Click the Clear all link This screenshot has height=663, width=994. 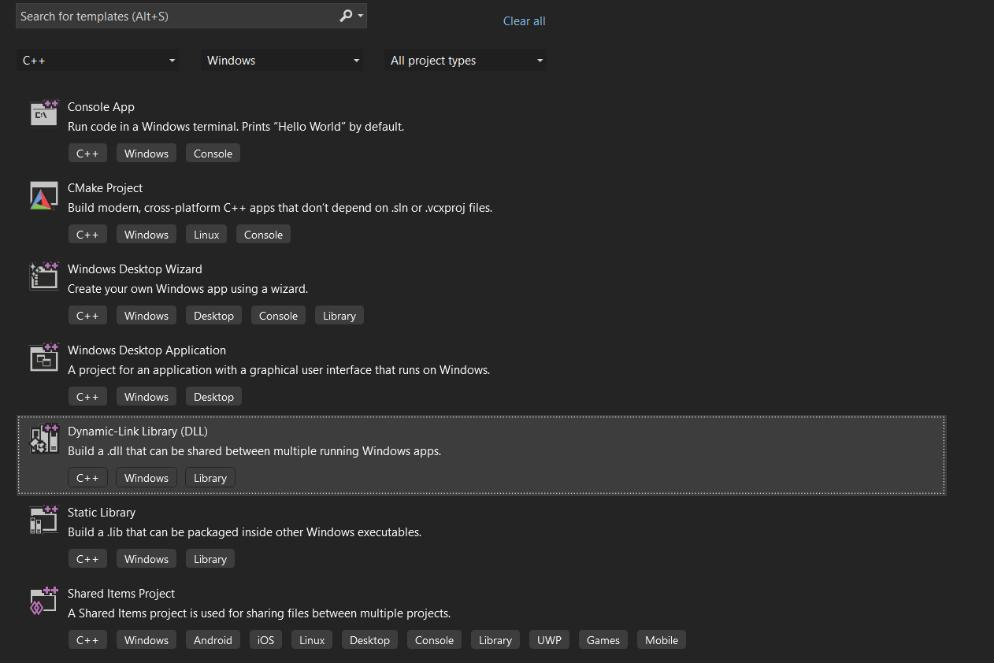(x=525, y=21)
